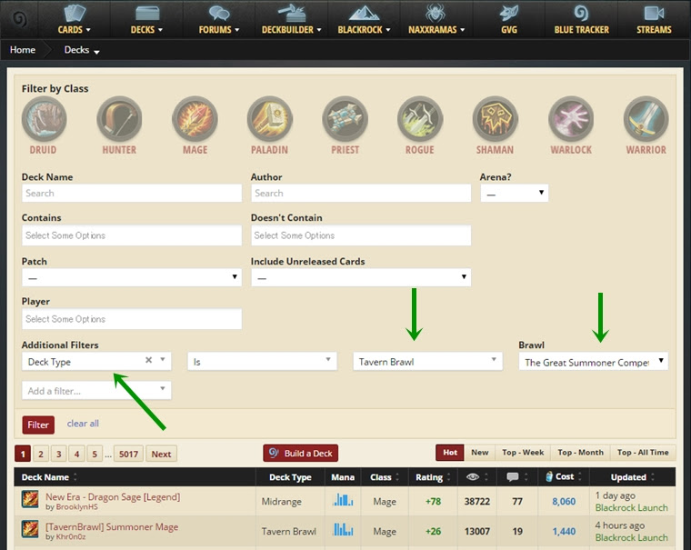The height and width of the screenshot is (550, 691).
Task: Click the Build a Deck button
Action: point(301,453)
